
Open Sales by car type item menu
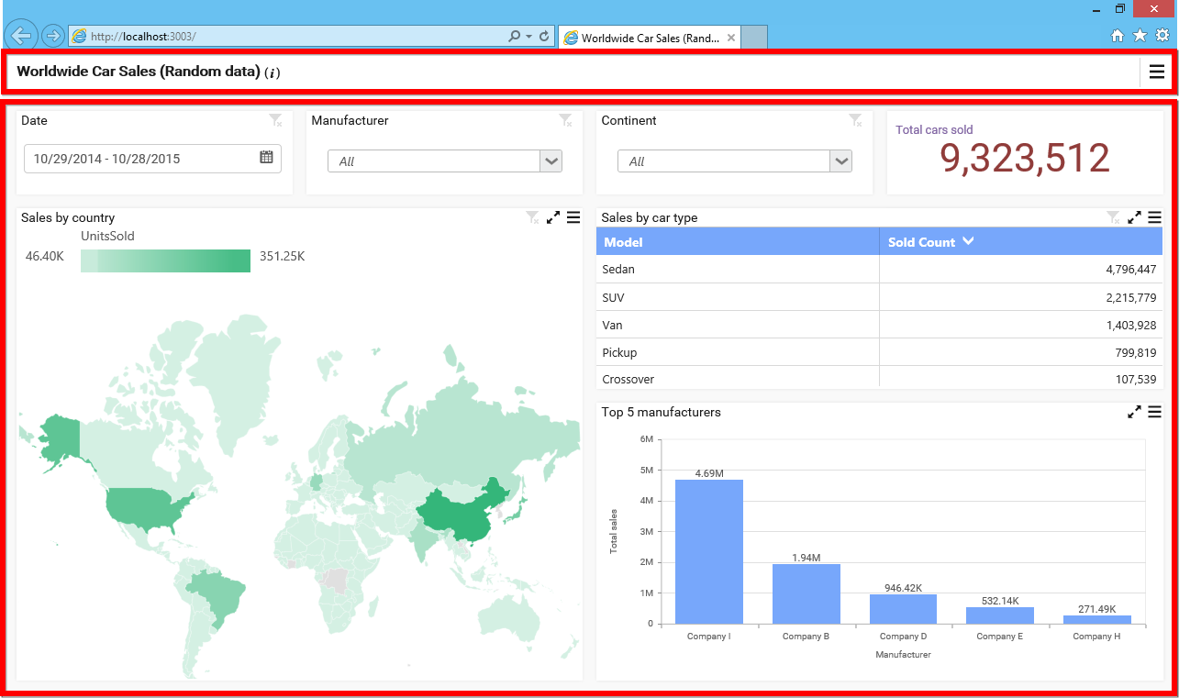point(1155,217)
